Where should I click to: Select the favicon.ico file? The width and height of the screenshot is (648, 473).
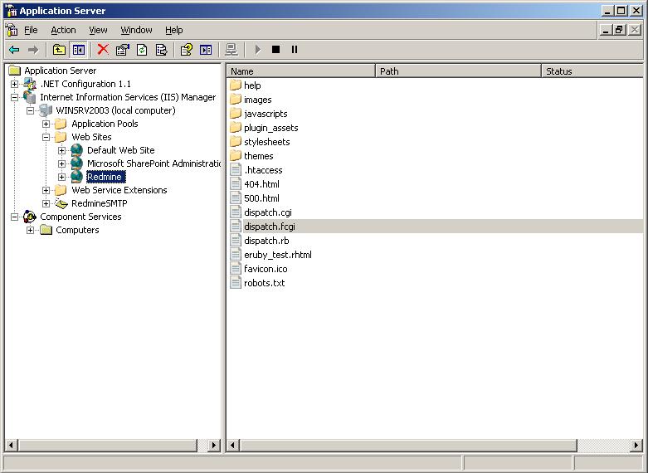point(266,269)
